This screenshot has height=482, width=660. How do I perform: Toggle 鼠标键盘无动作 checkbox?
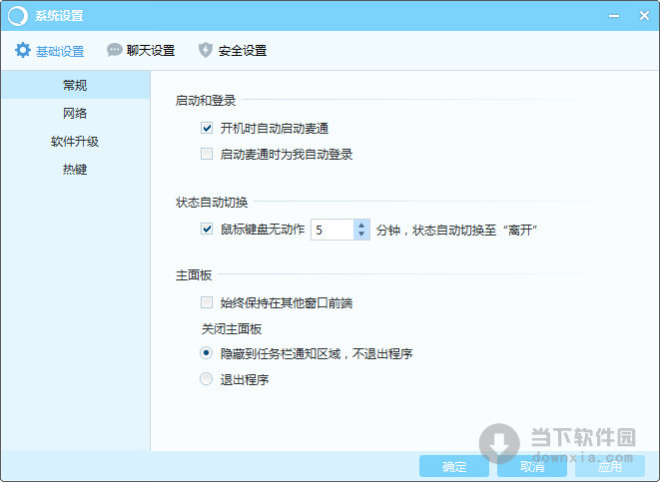[207, 230]
